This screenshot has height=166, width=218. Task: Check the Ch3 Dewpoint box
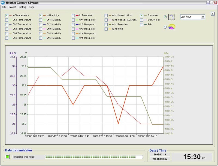click(x=73, y=29)
